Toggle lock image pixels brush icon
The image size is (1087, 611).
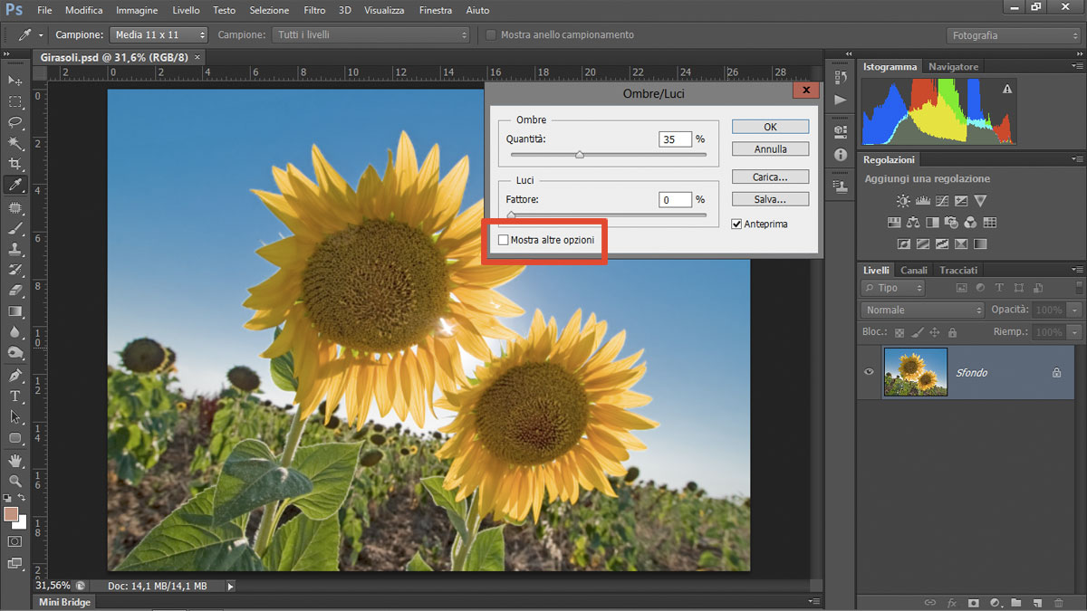tap(918, 332)
